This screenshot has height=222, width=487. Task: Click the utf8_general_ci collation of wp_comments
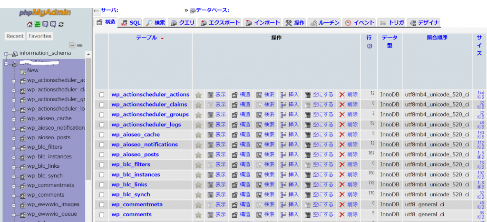pyautogui.click(x=425, y=214)
